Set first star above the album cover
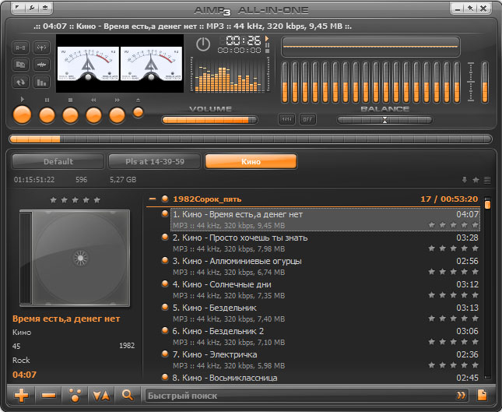The height and width of the screenshot is (412, 502). pos(54,200)
